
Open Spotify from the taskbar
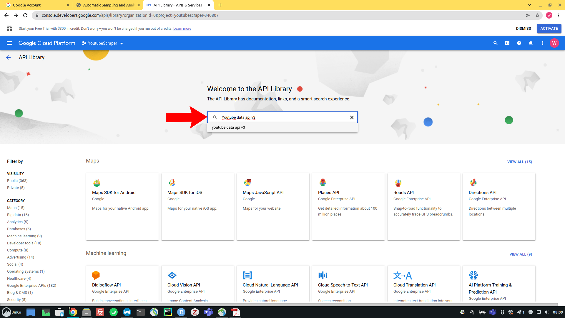pos(114,312)
